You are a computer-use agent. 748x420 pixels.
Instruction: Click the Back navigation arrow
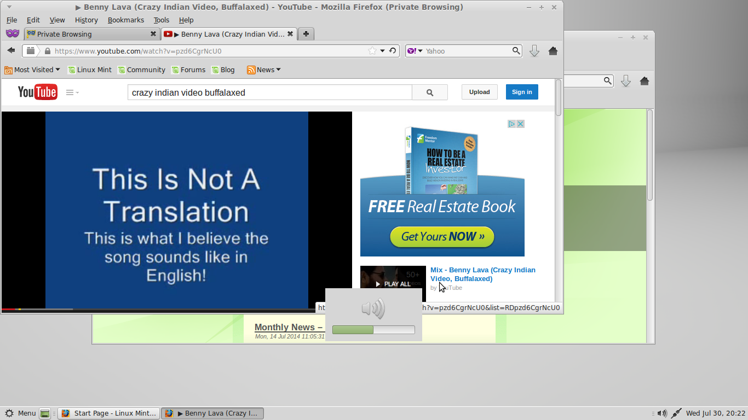tap(10, 50)
